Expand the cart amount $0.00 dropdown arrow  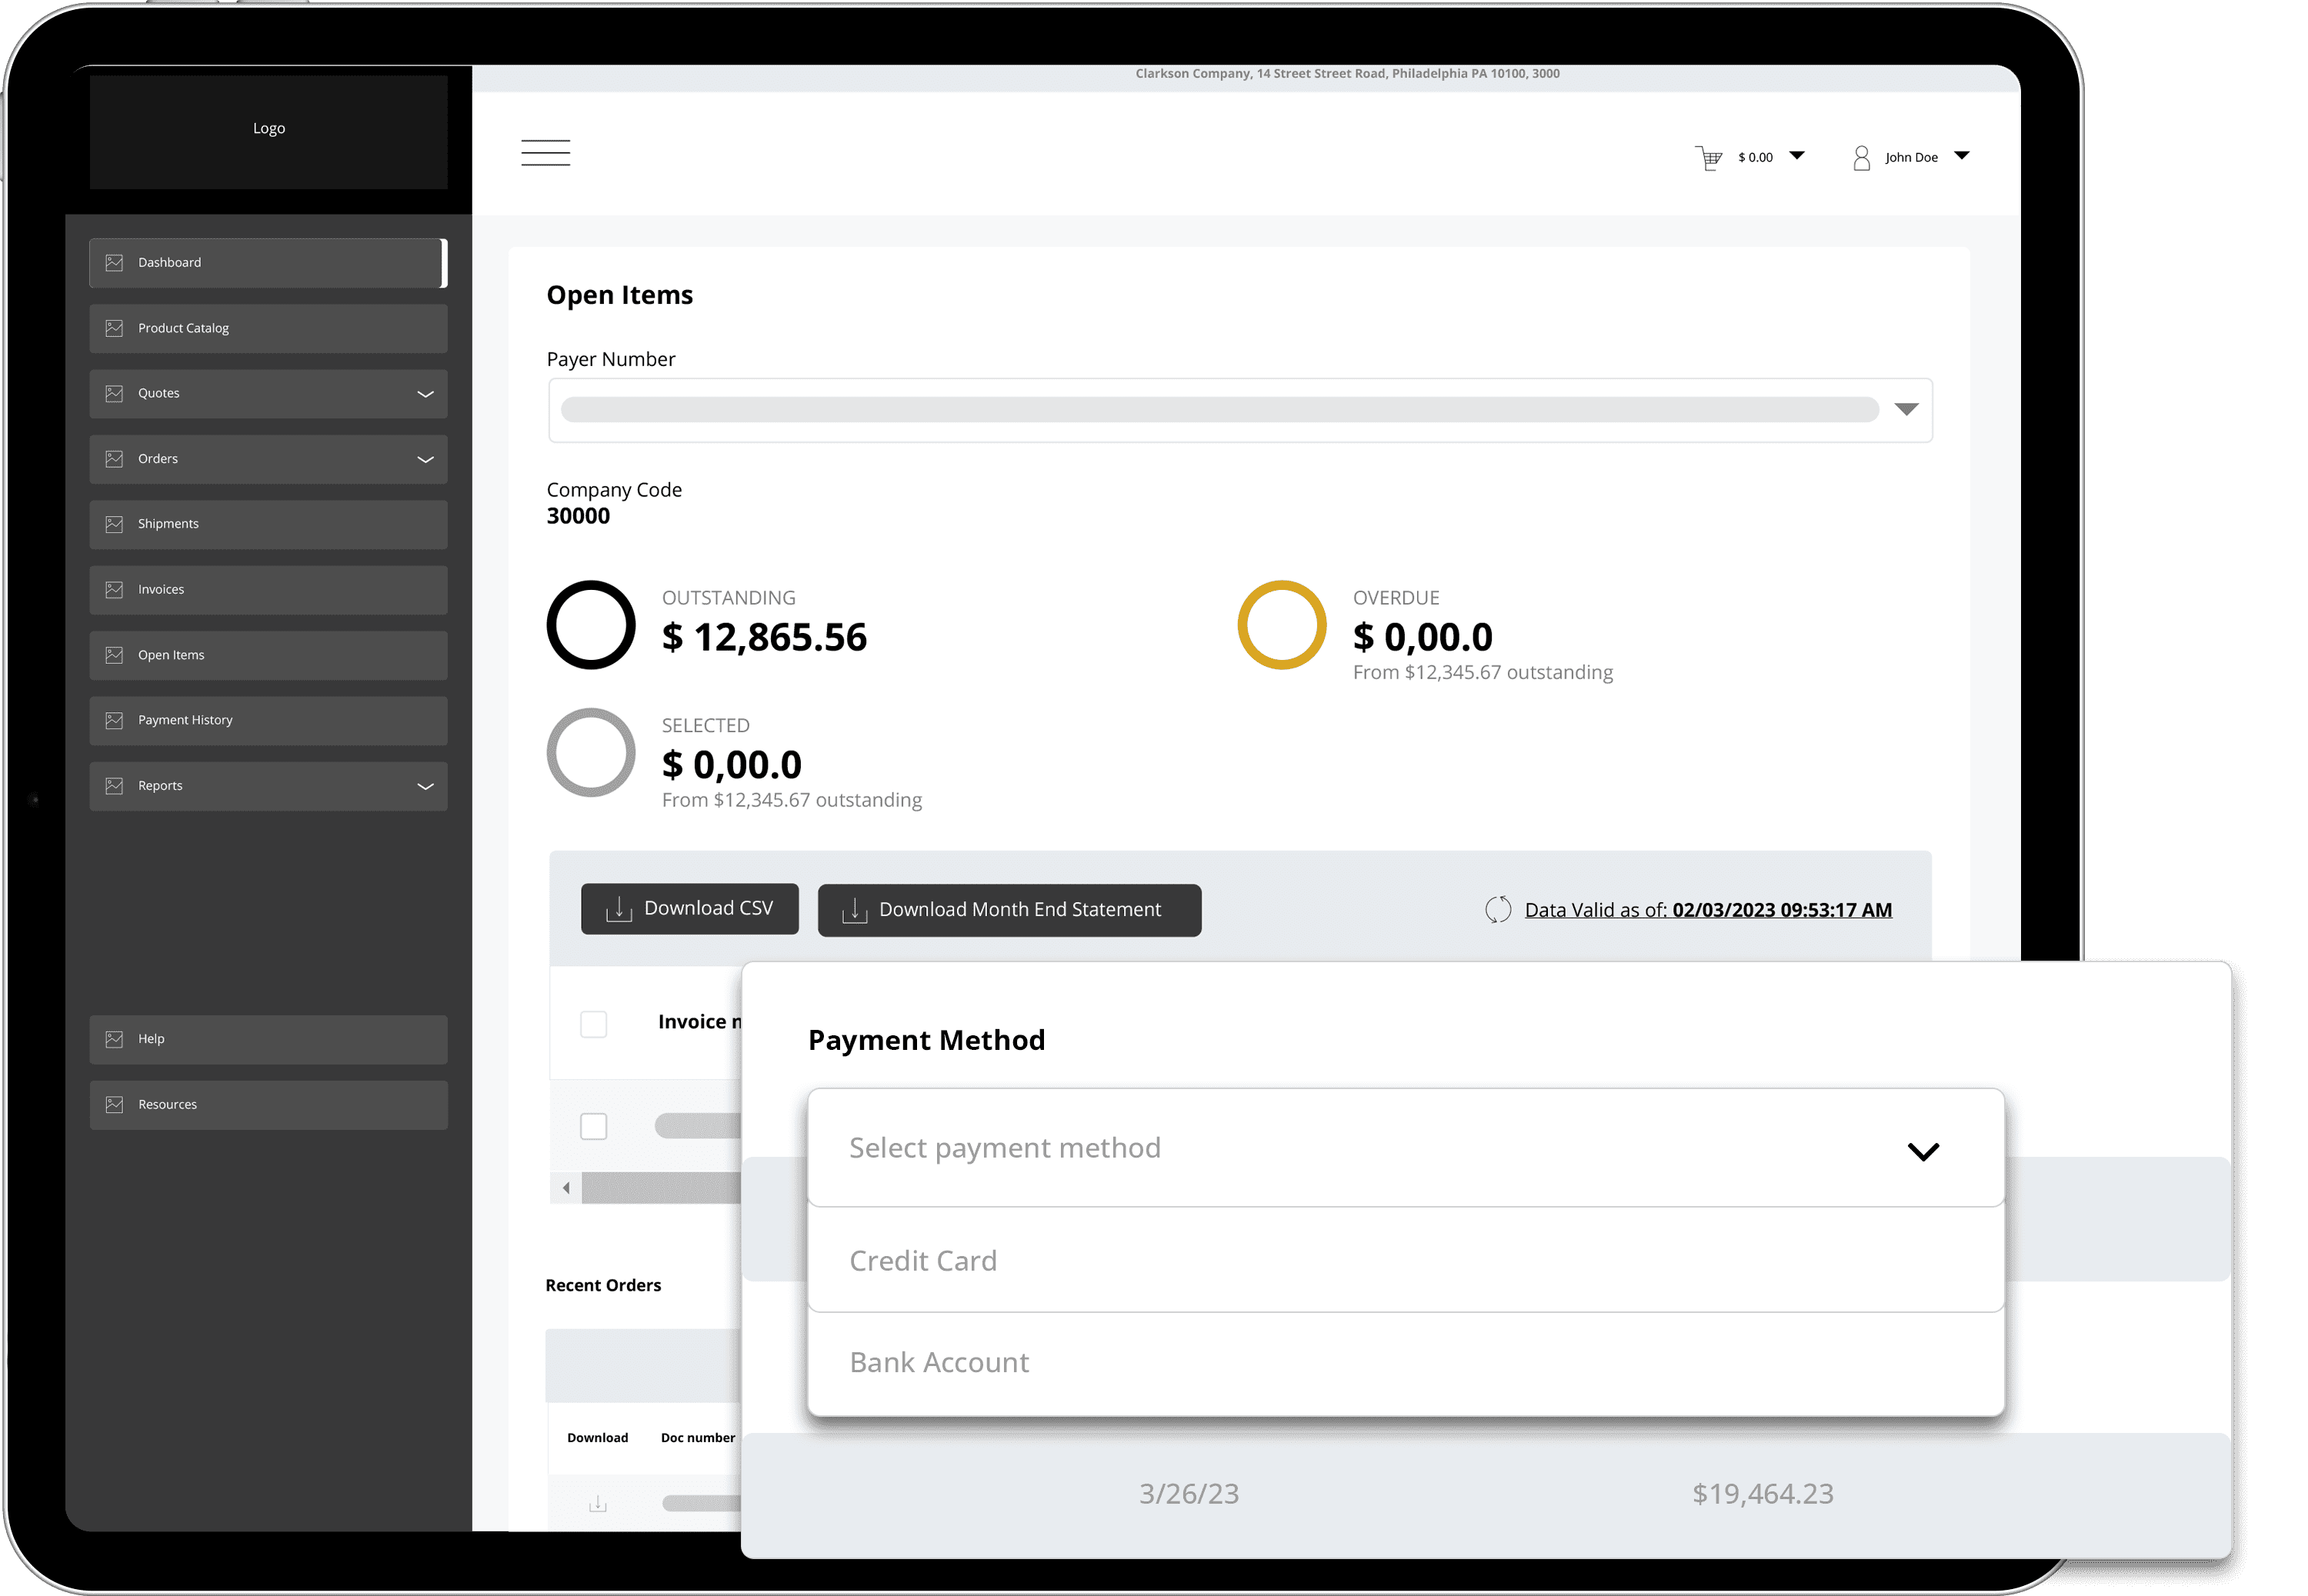(x=1796, y=155)
